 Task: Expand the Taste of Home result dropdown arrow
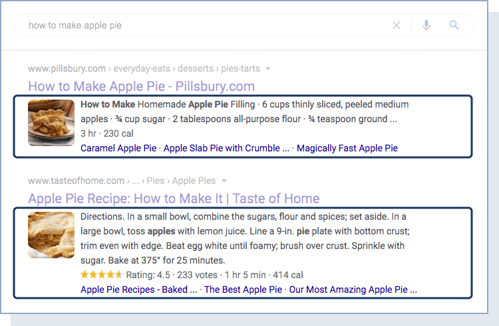224,181
